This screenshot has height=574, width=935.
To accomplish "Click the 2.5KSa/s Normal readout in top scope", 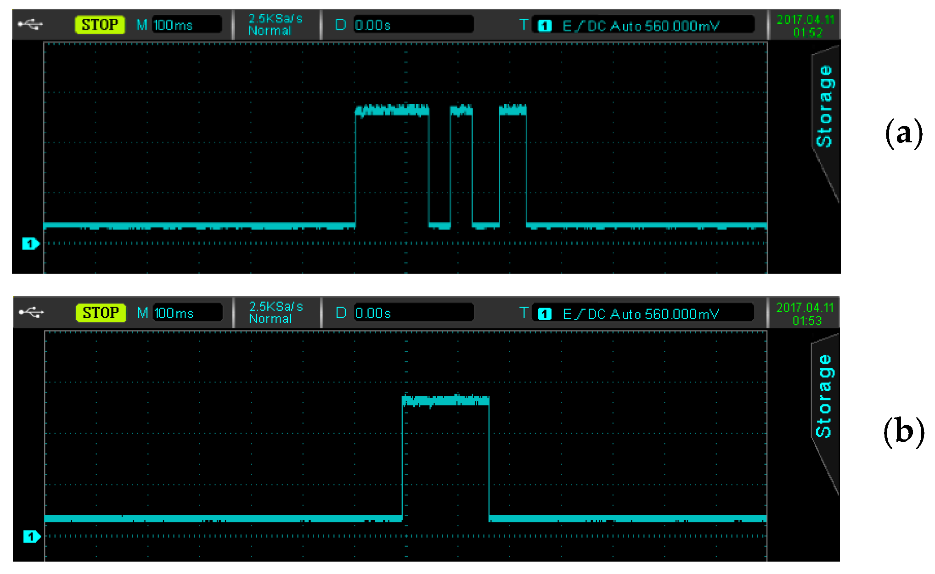I will [x=275, y=25].
